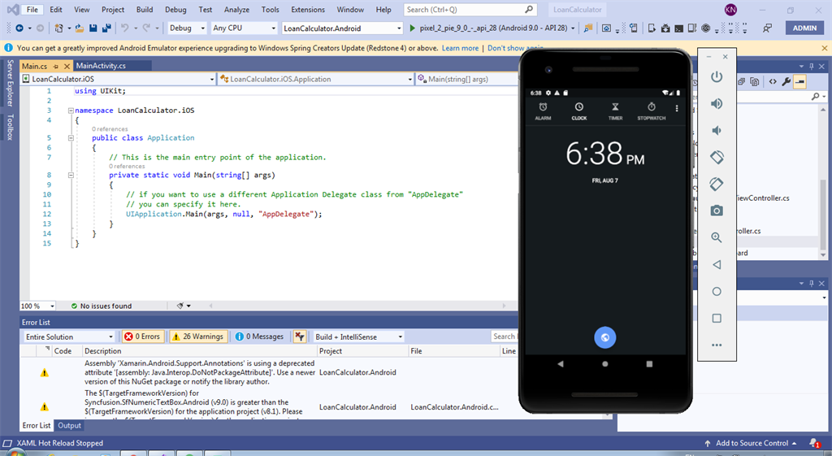Open the 100 % zoom level dropdown

point(37,306)
